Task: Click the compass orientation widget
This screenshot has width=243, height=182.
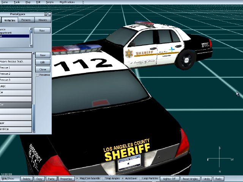Action: (221, 160)
